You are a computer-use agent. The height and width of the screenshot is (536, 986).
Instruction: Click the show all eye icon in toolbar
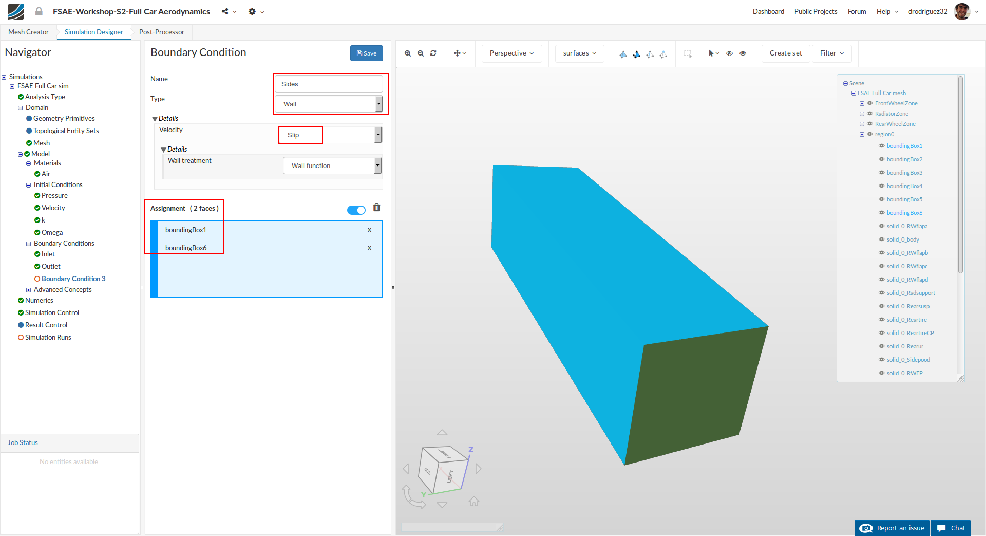point(743,53)
